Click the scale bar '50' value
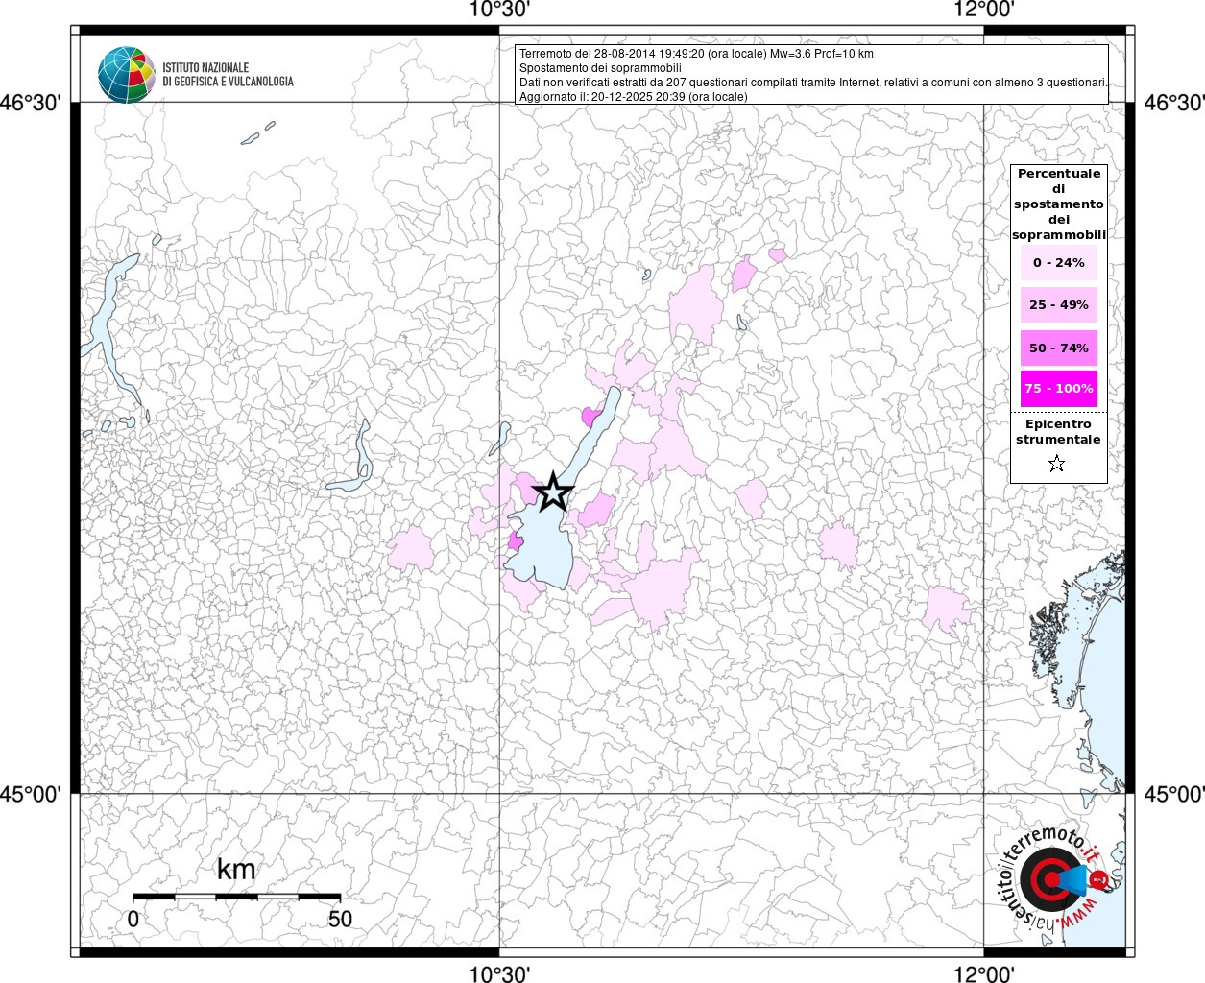The width and height of the screenshot is (1205, 983). click(340, 919)
